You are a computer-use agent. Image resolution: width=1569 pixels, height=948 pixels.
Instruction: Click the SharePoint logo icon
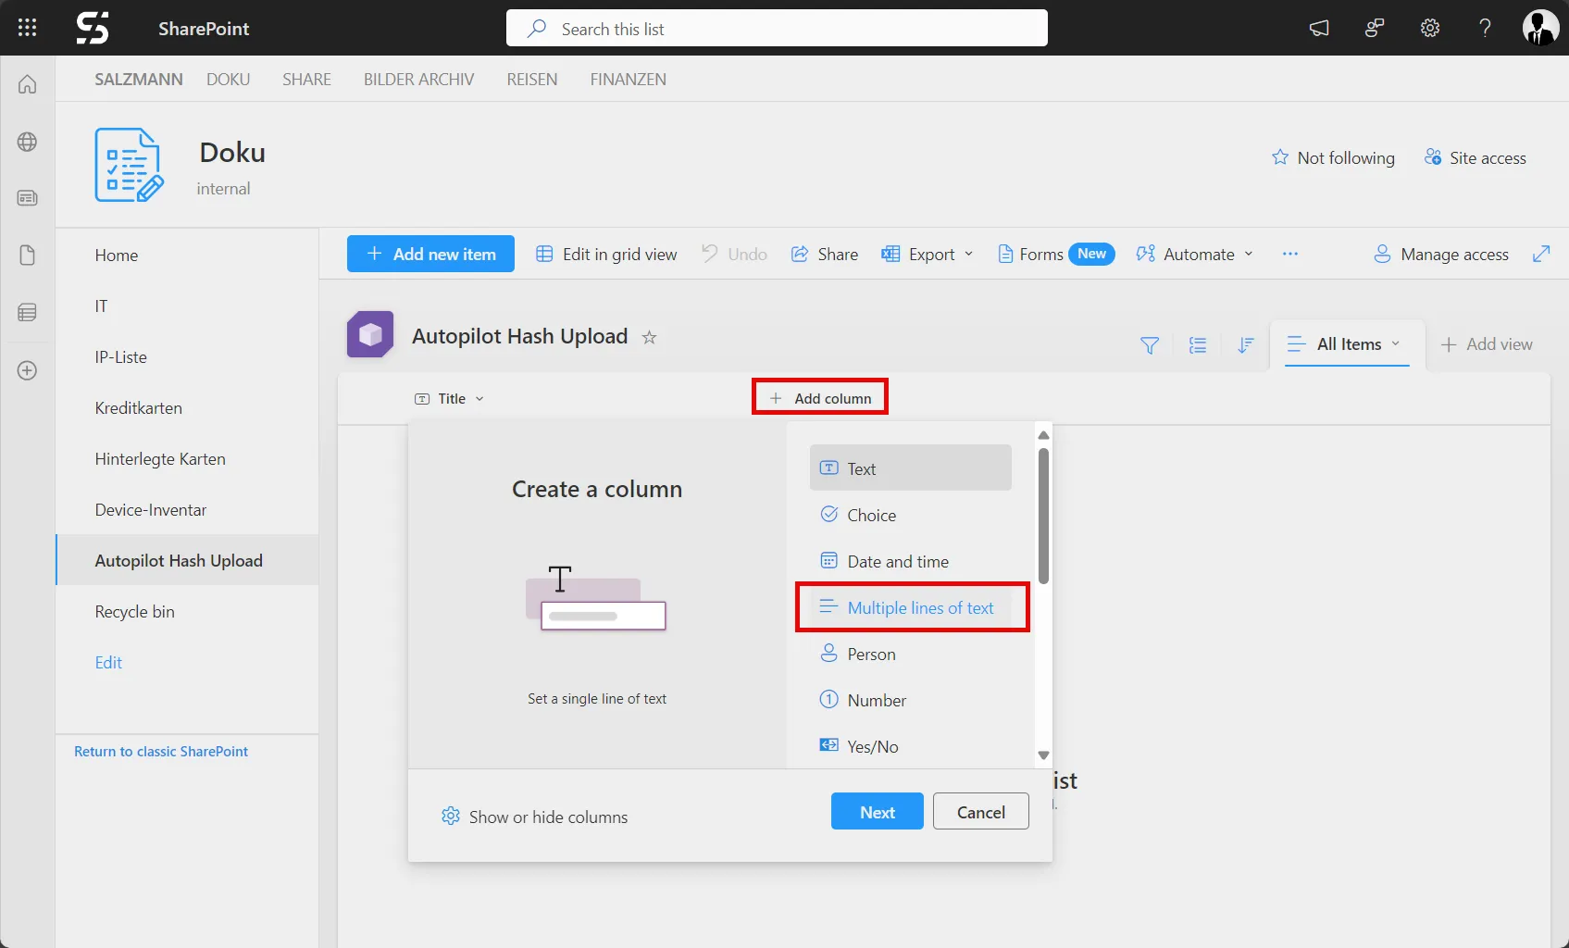click(93, 28)
